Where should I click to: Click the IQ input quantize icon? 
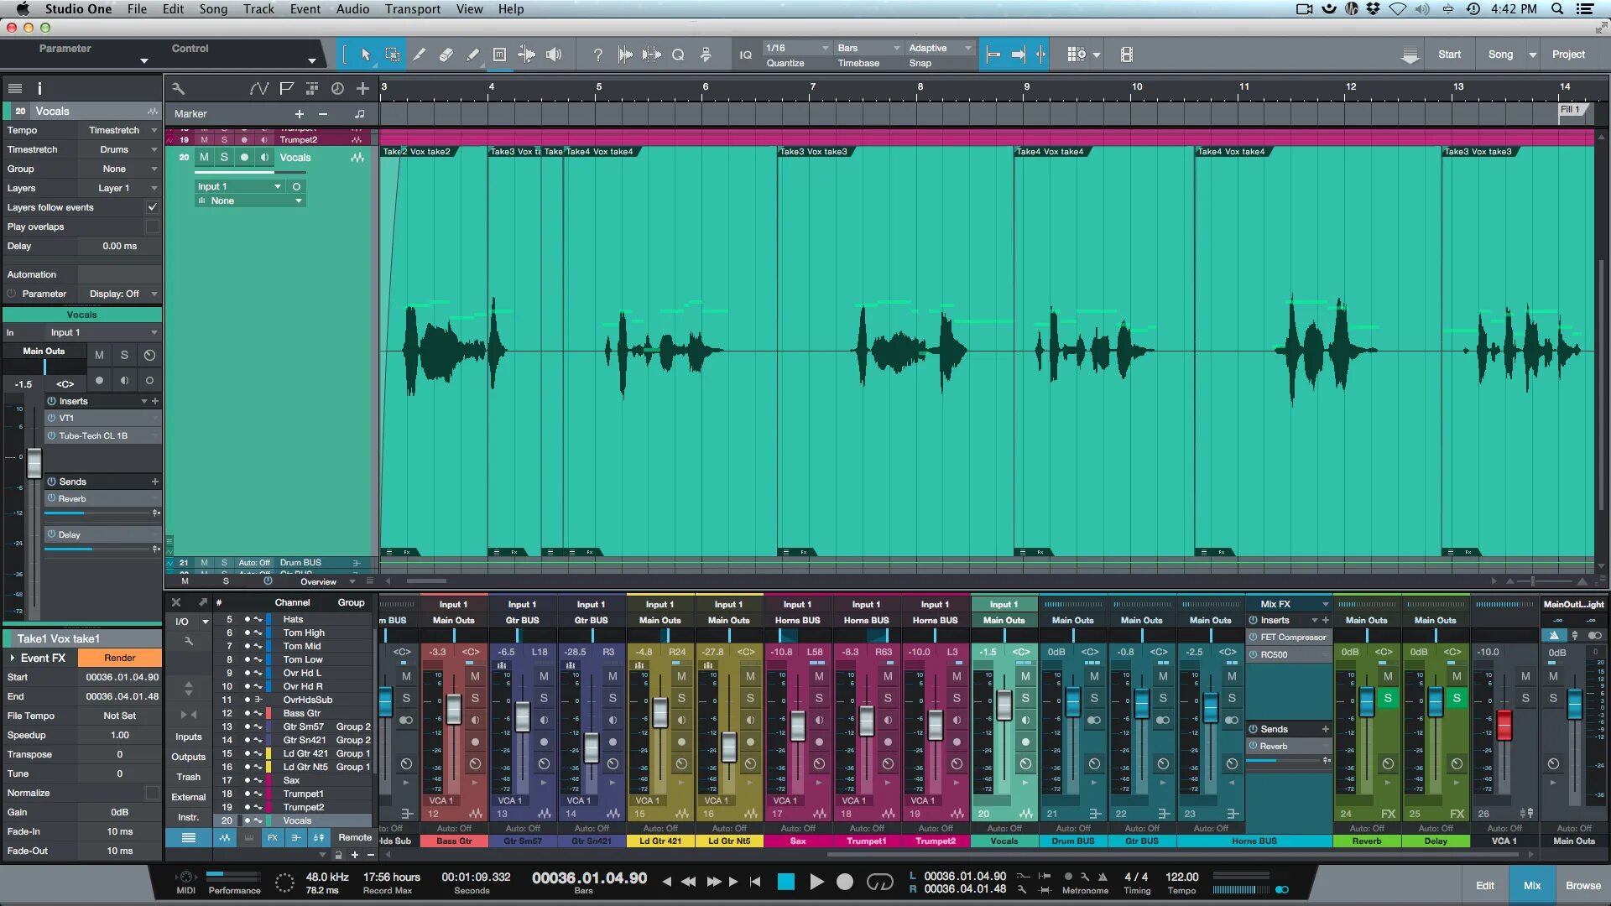coord(745,55)
